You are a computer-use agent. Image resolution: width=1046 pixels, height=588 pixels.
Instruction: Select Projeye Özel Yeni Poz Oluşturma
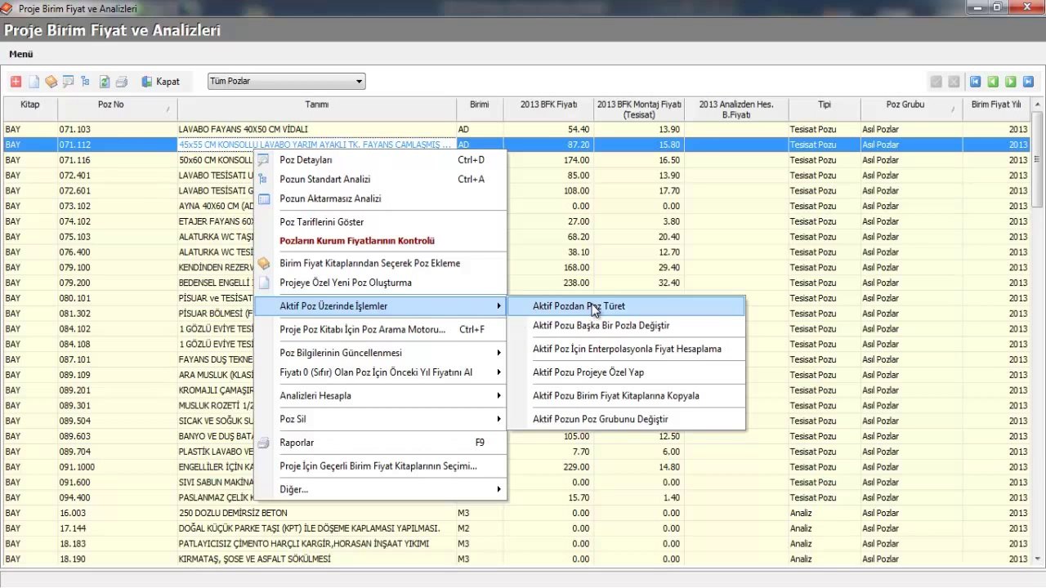pos(381,283)
